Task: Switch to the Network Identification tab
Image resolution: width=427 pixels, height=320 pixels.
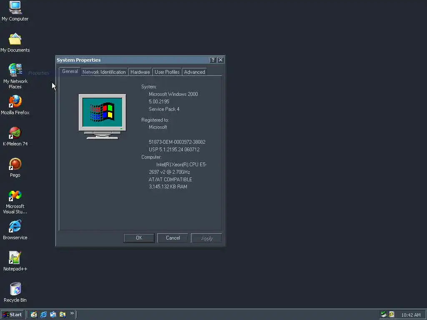Action: tap(104, 72)
